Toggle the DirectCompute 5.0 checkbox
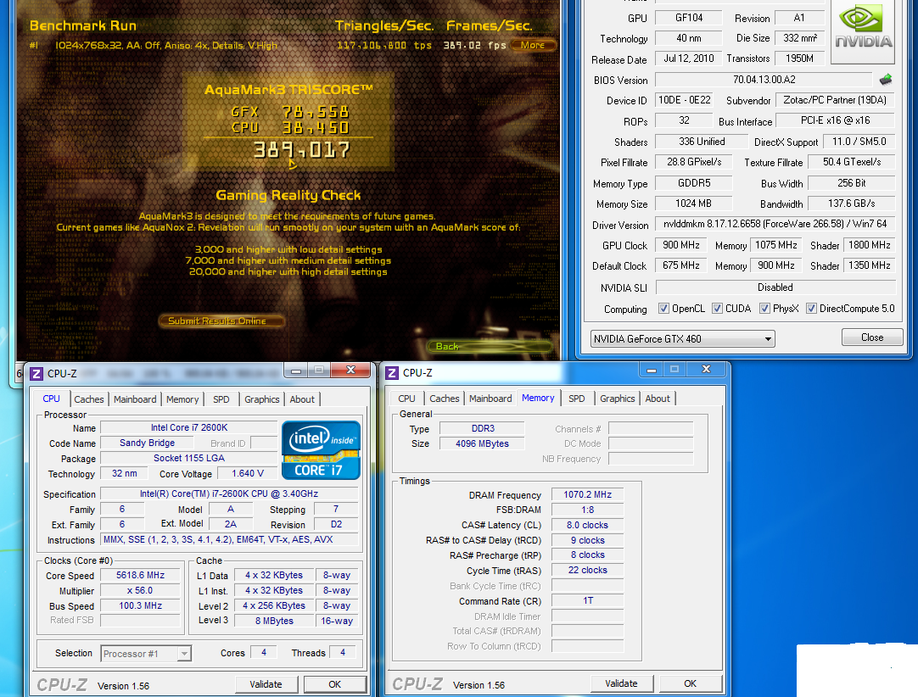This screenshot has height=697, width=918. [811, 309]
